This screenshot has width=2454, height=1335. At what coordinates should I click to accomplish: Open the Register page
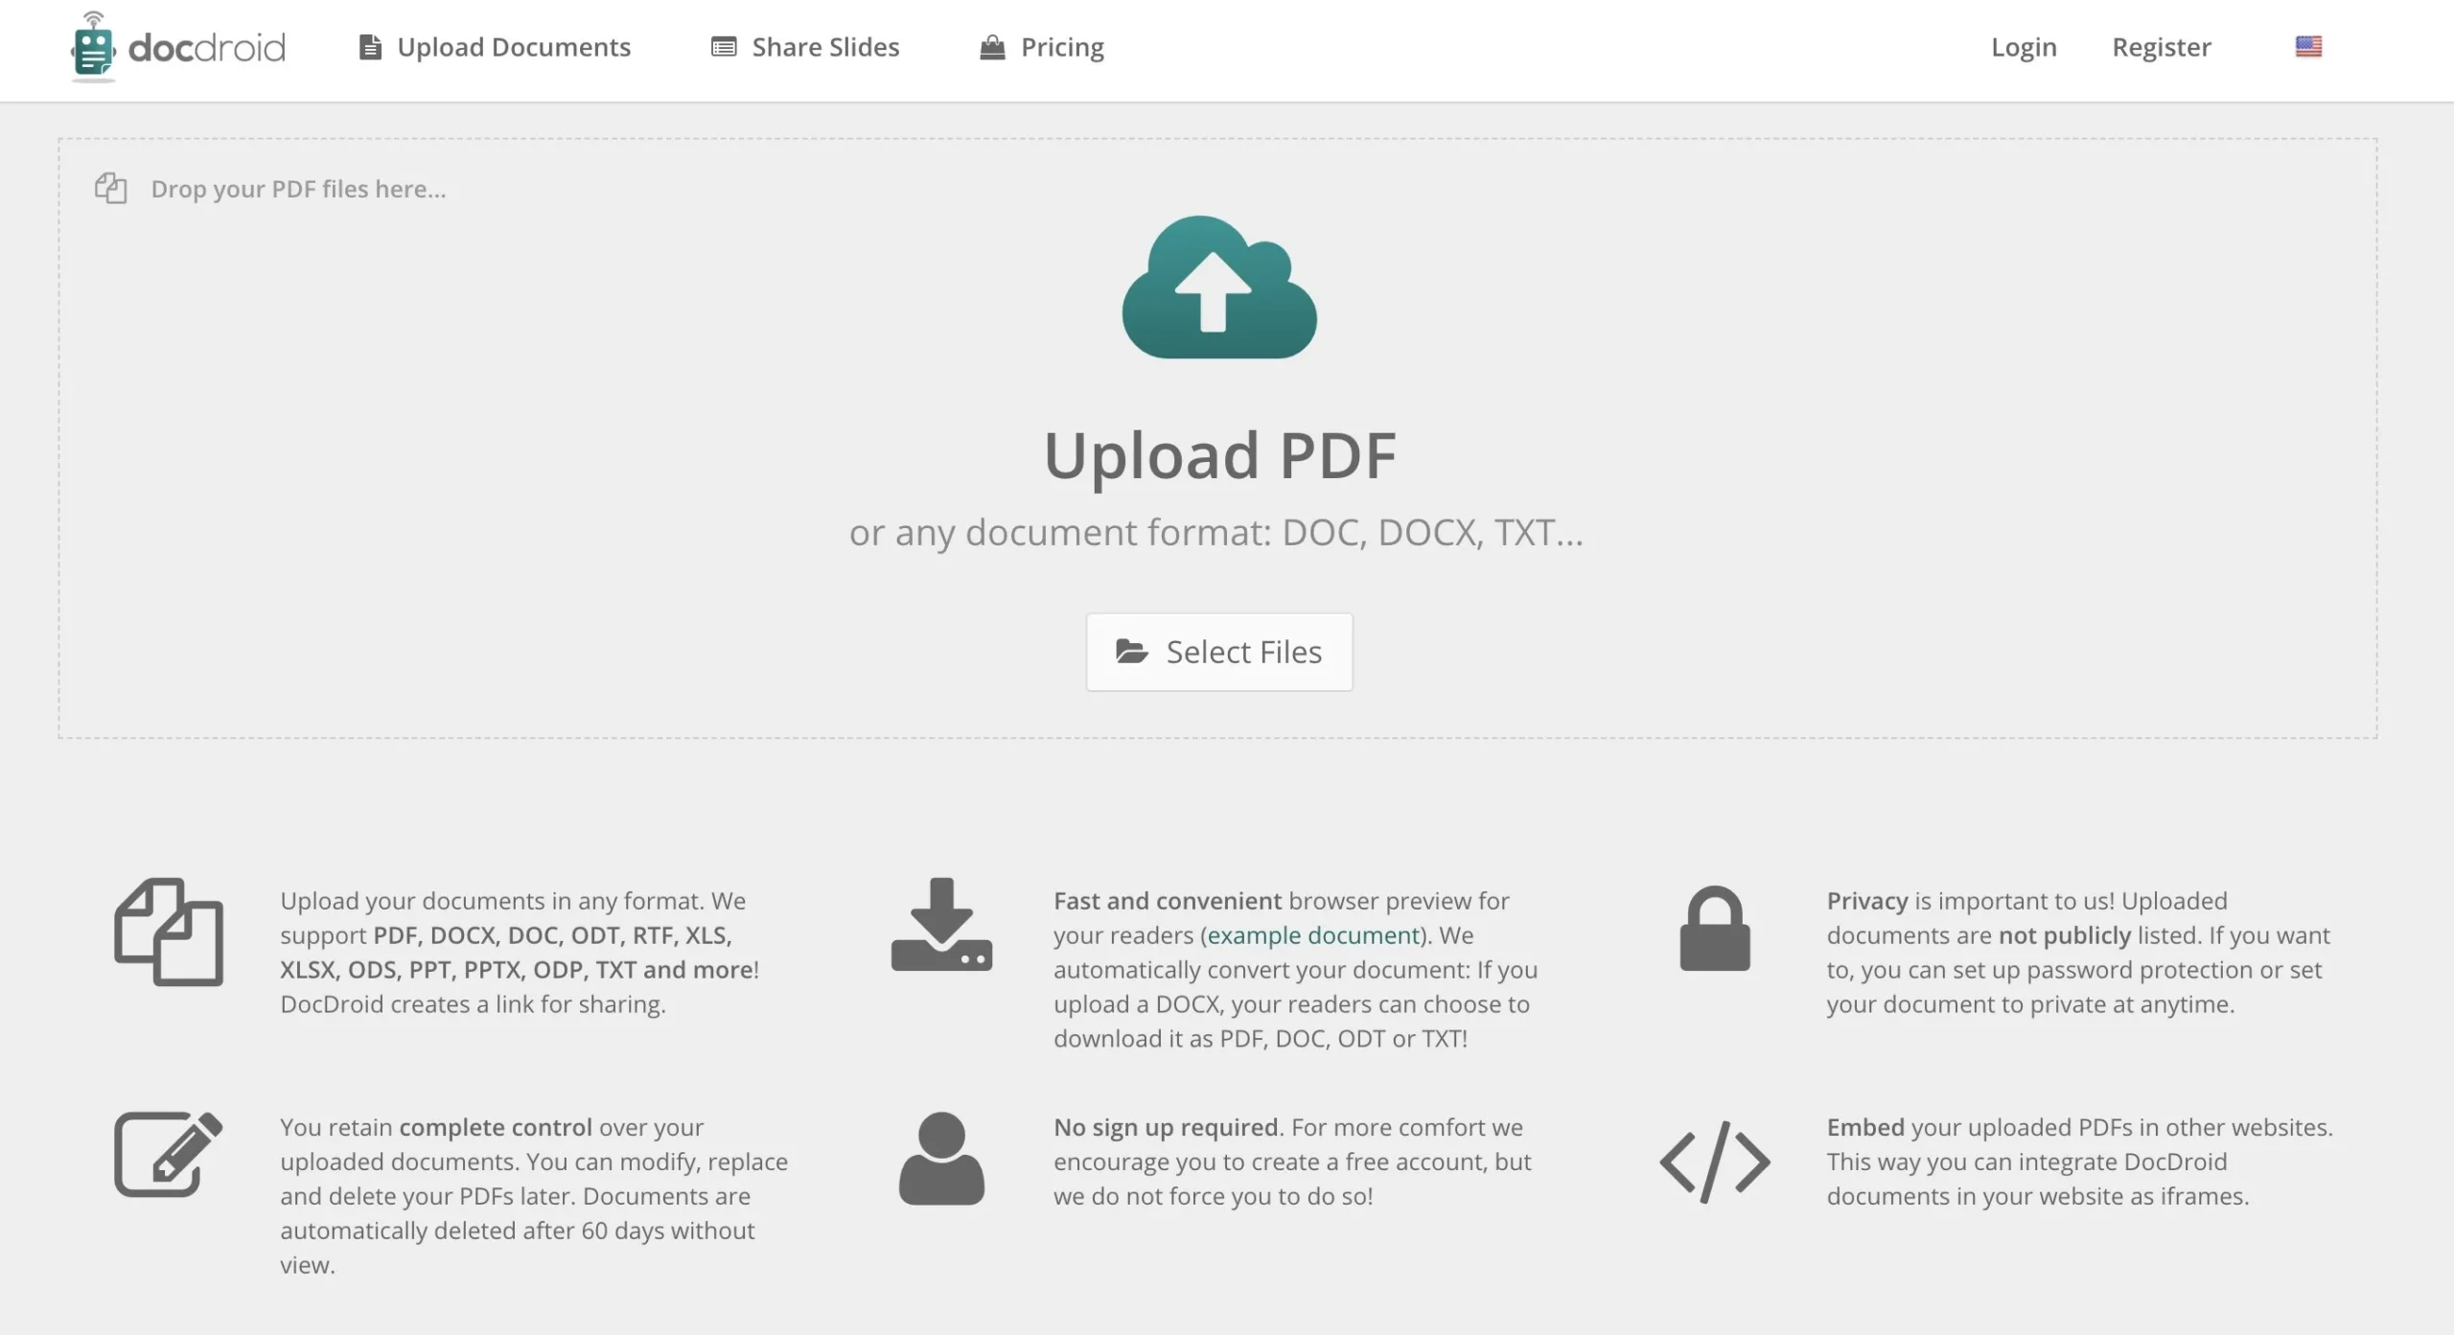click(2162, 47)
